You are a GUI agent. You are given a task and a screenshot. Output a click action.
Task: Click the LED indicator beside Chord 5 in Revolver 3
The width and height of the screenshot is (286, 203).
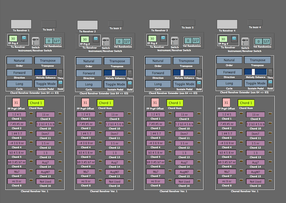coord(170,153)
